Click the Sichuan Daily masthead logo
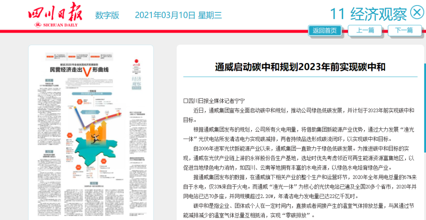The image size is (426, 220). (55, 15)
